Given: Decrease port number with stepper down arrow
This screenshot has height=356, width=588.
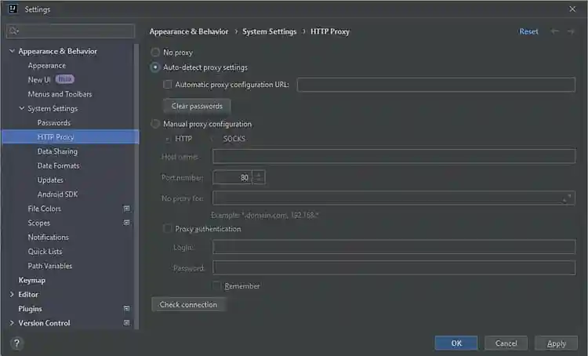Looking at the screenshot, I should (259, 180).
